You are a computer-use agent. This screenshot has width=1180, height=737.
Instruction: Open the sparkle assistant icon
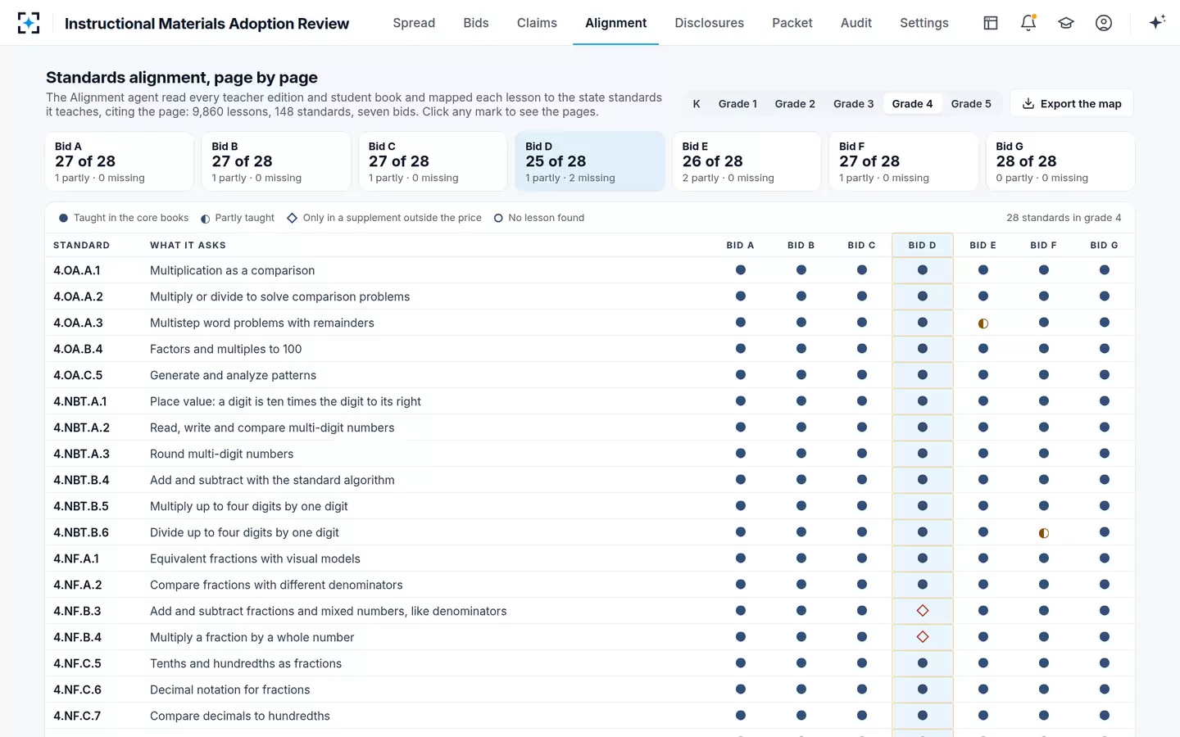pos(1157,23)
